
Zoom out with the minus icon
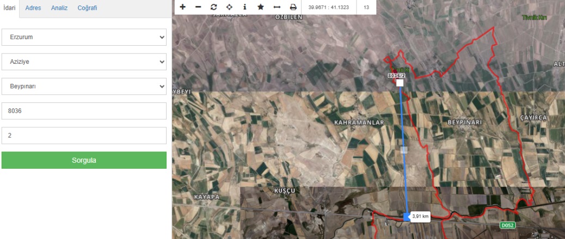(x=198, y=7)
